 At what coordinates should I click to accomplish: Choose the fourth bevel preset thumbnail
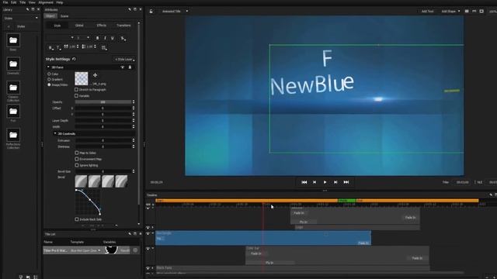121,181
